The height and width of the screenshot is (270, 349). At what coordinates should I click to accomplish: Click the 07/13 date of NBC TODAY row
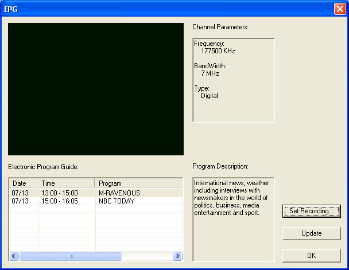click(x=20, y=201)
